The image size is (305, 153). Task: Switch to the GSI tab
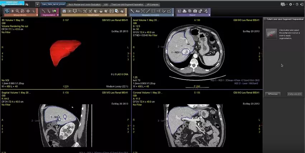pyautogui.click(x=106, y=4)
